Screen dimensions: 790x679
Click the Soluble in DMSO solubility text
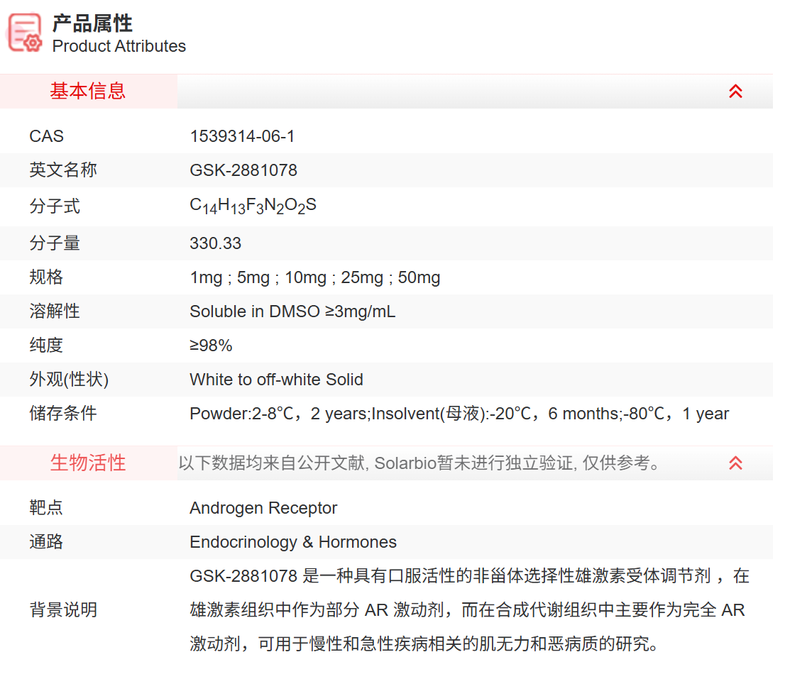click(x=292, y=311)
